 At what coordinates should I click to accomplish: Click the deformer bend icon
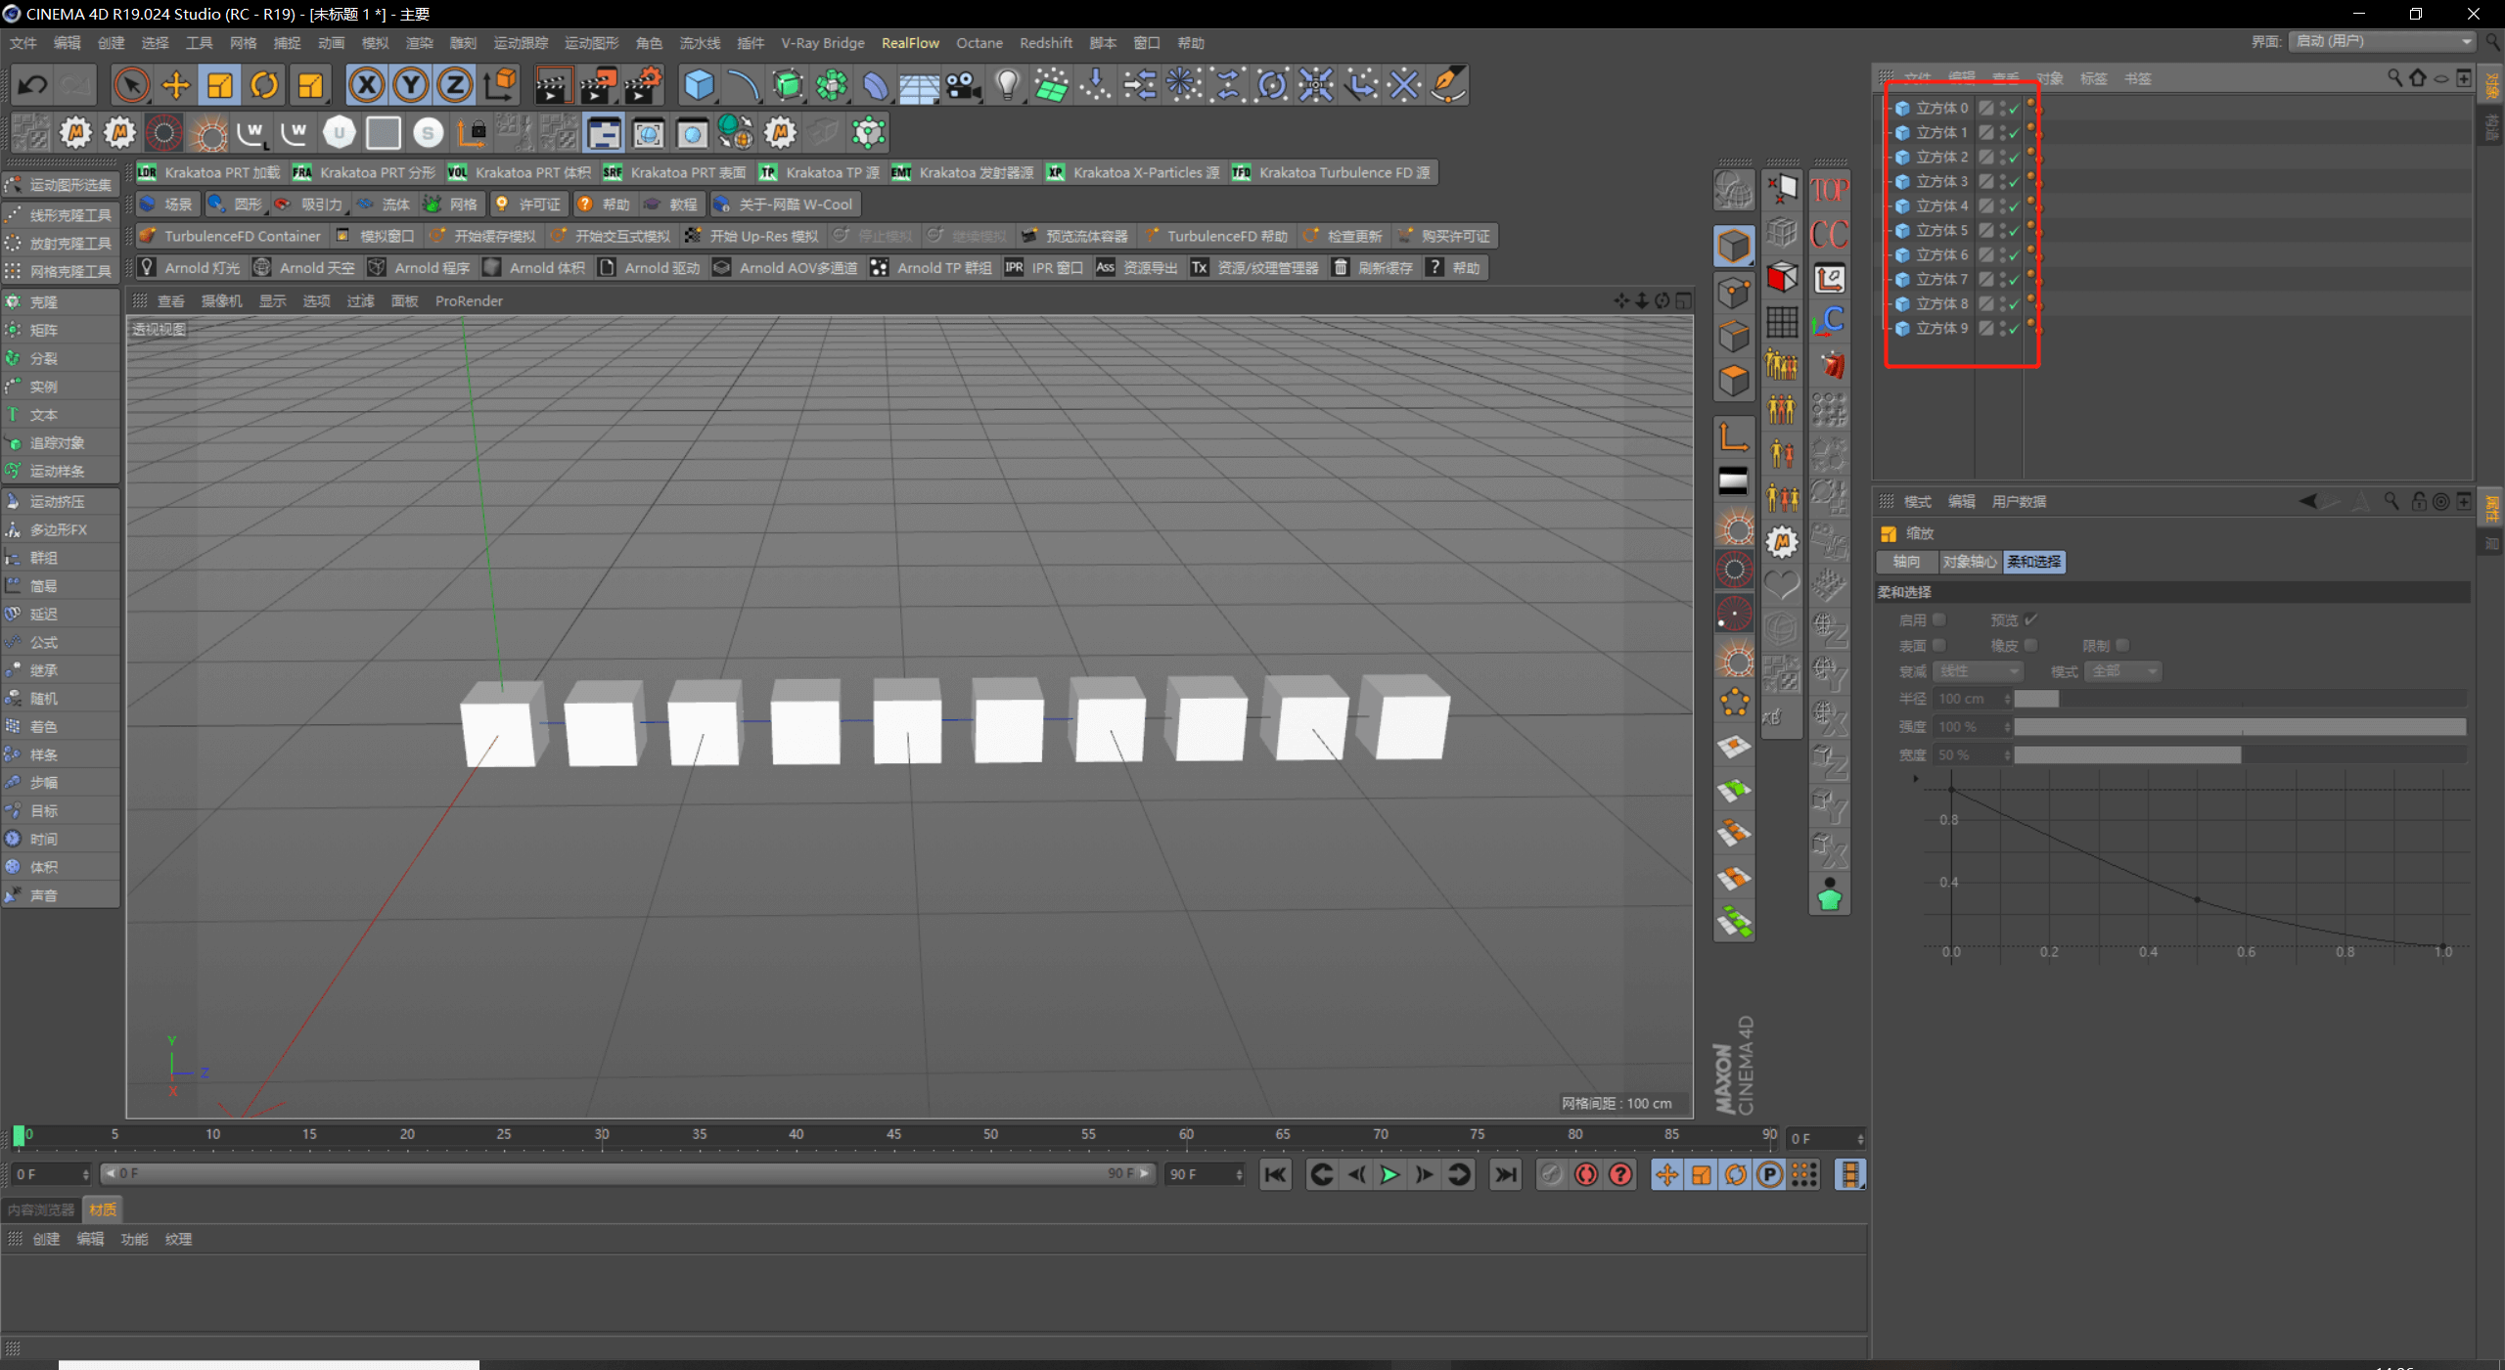click(875, 85)
